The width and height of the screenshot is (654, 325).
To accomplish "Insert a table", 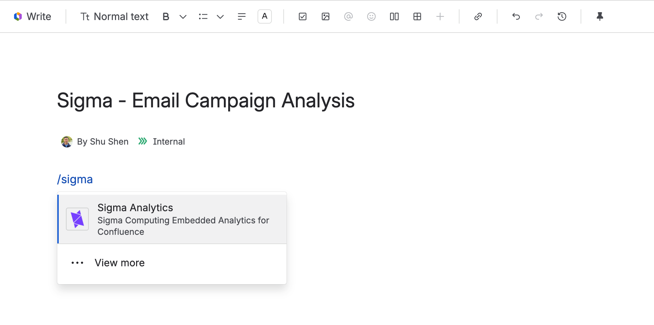I will [417, 16].
